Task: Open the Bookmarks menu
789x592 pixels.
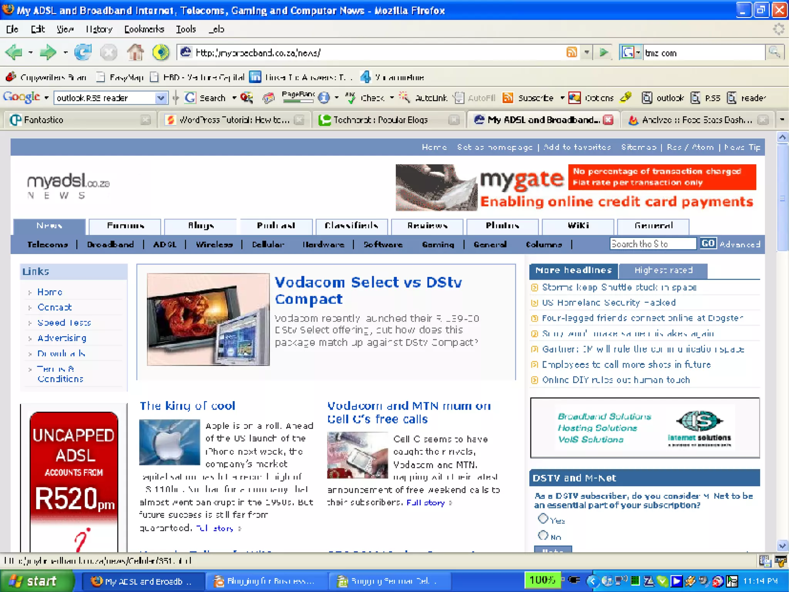Action: click(x=144, y=29)
